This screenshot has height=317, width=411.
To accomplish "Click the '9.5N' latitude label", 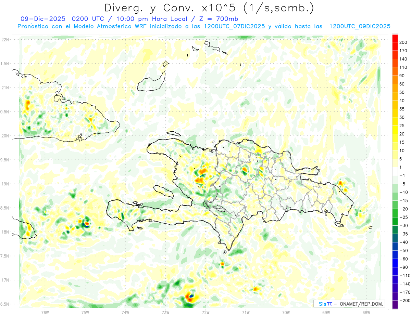I will click(5, 160).
